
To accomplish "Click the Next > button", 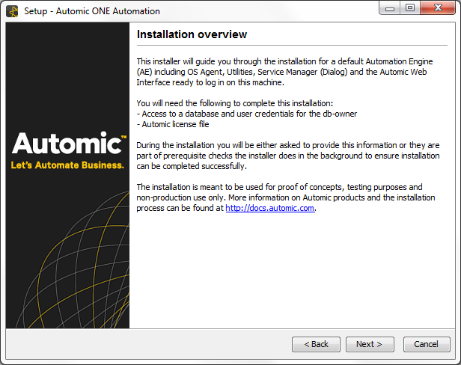I will [x=370, y=344].
